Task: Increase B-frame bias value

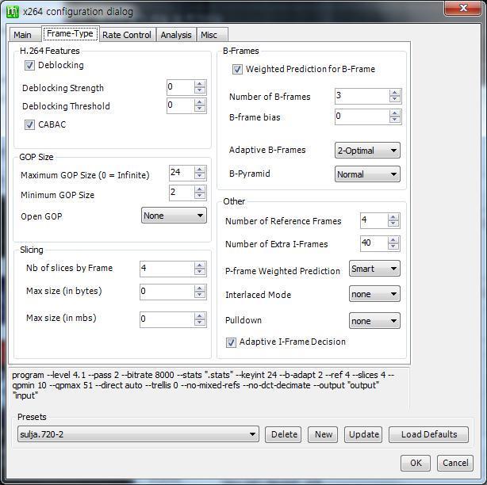Action: click(394, 113)
